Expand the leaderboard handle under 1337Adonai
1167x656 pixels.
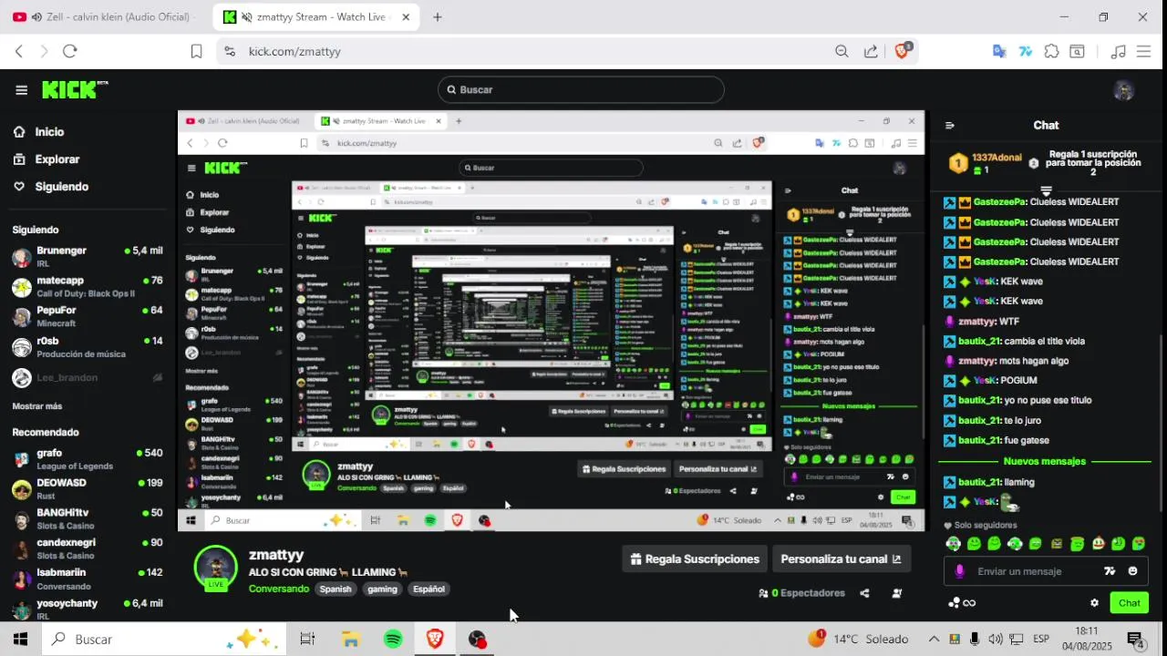tap(1047, 191)
